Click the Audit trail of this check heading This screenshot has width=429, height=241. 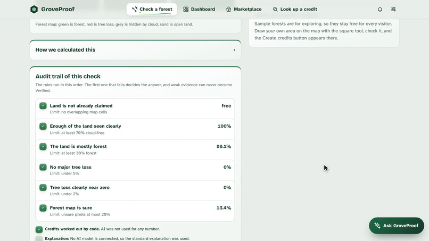pos(68,76)
